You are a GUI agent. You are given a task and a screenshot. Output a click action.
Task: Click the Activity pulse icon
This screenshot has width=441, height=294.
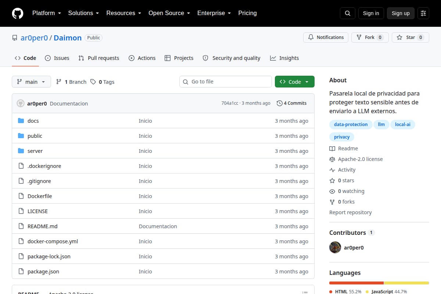(332, 170)
